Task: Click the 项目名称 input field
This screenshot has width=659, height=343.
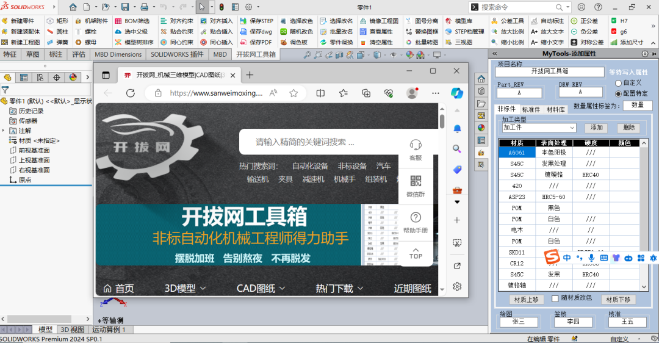Action: tap(549, 71)
